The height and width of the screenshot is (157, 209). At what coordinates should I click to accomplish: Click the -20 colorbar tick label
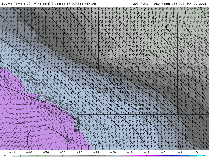point(113,152)
